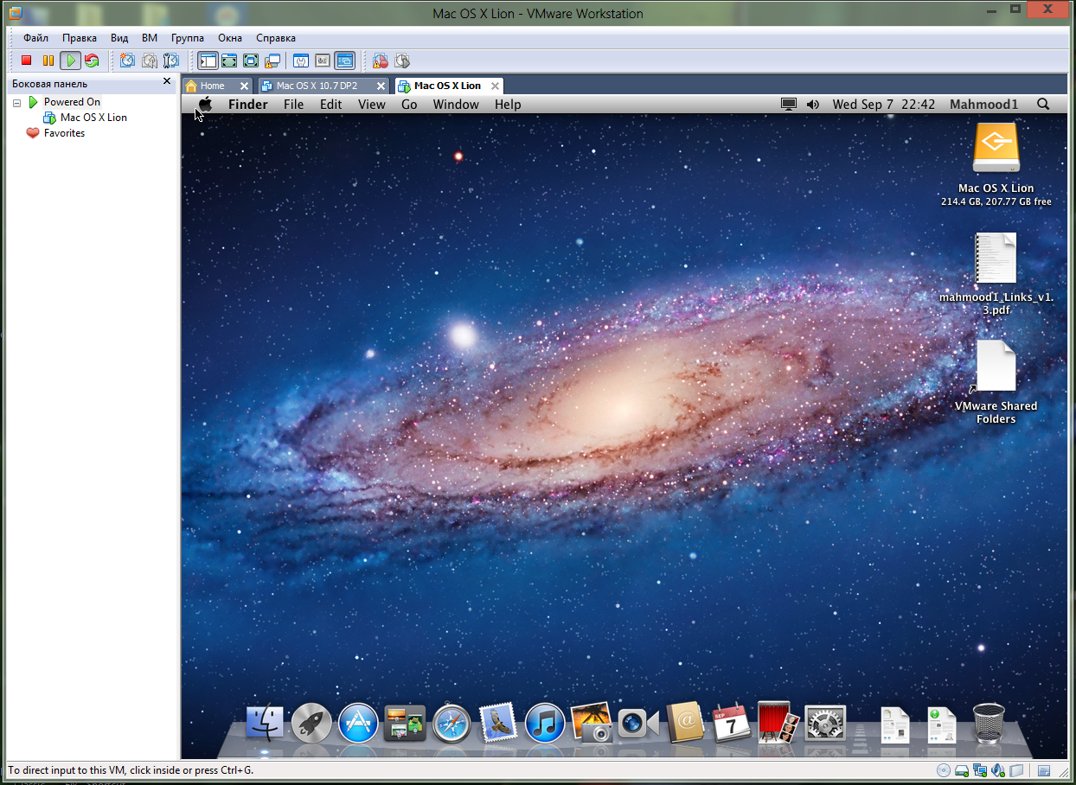Select VMware Shared Folders desktop shortcut
This screenshot has height=785, width=1076.
[x=996, y=365]
